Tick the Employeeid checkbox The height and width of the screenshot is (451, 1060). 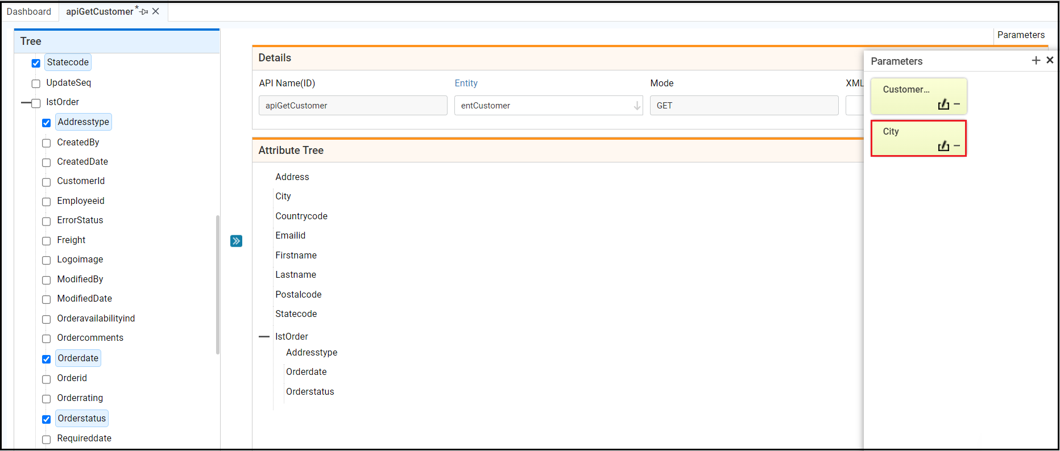click(47, 202)
